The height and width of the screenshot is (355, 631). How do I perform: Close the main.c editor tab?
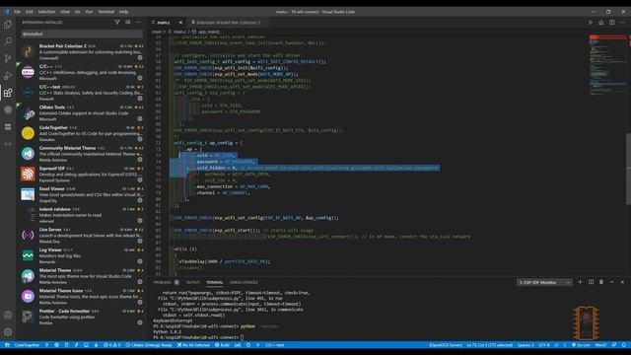(x=180, y=23)
